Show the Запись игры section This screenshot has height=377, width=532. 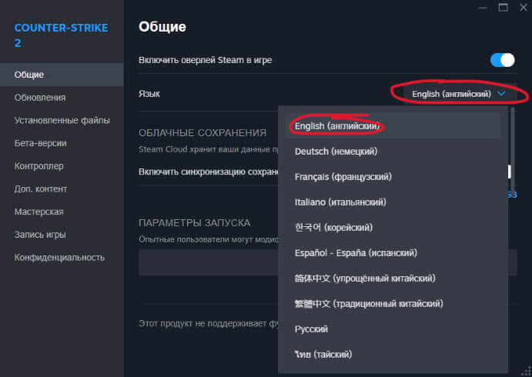39,234
